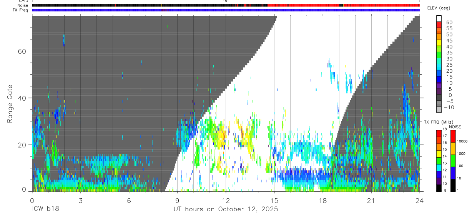Pick the yellow segment of TX FRQ colorbar
This screenshot has height=217, width=472.
pos(439,154)
